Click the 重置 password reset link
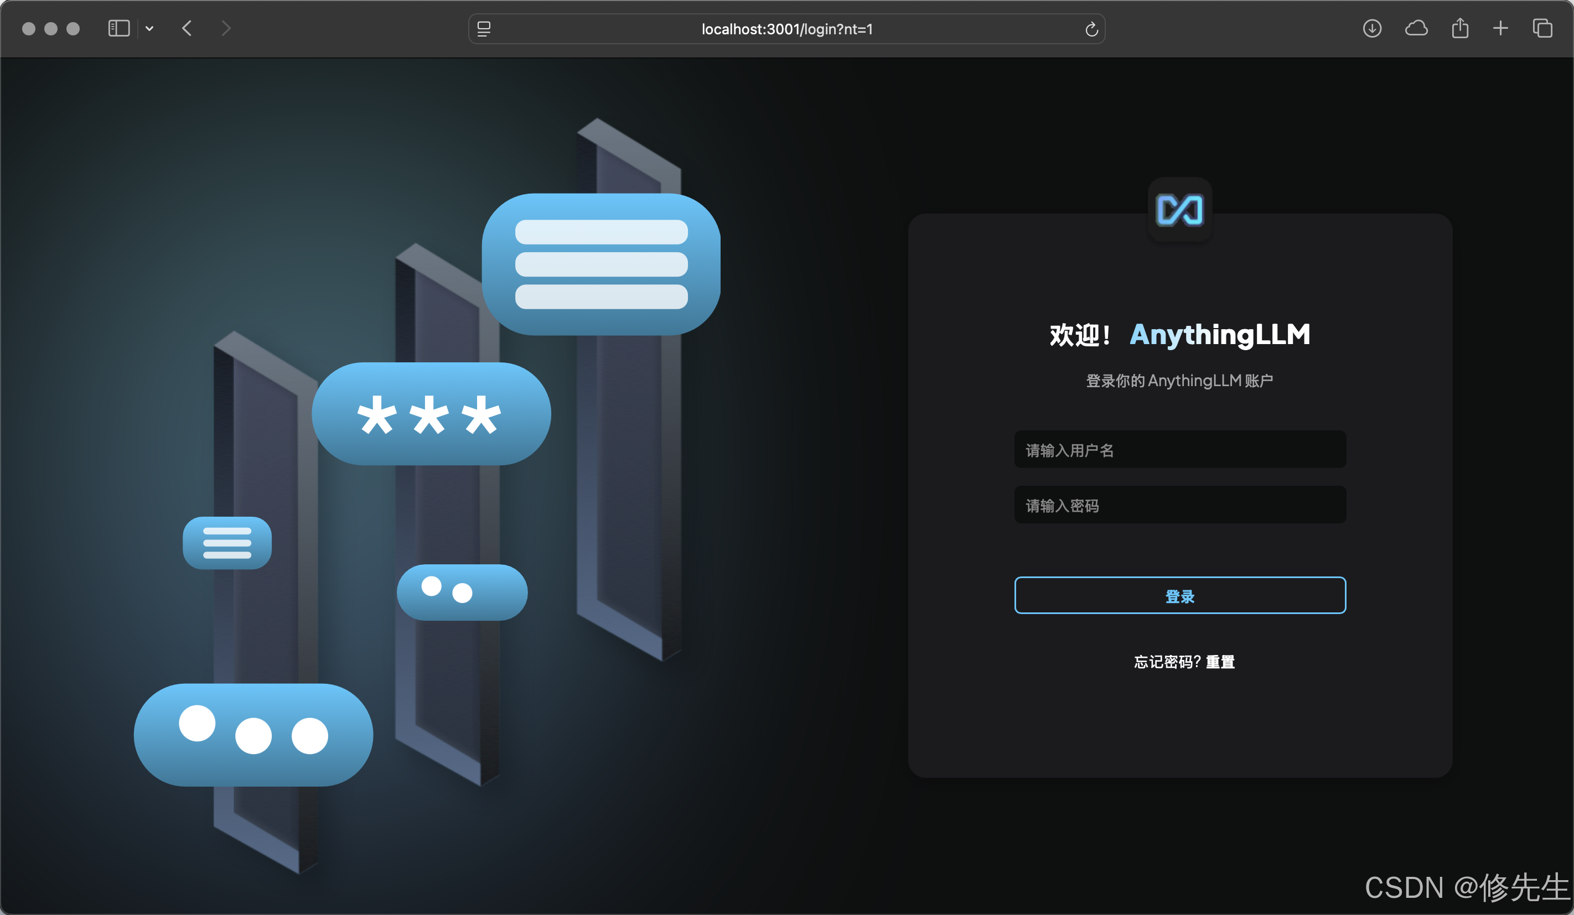 click(1220, 662)
